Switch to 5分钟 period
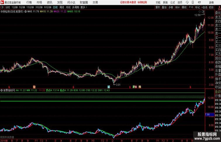 pyautogui.click(x=22, y=7)
